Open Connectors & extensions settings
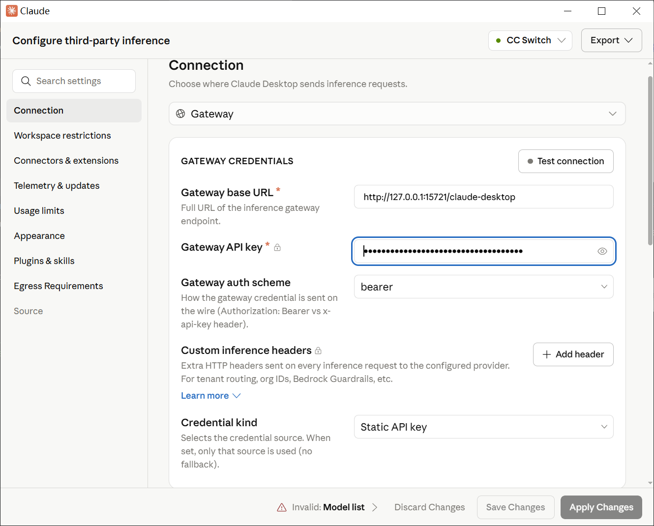This screenshot has height=526, width=654. pyautogui.click(x=74, y=161)
